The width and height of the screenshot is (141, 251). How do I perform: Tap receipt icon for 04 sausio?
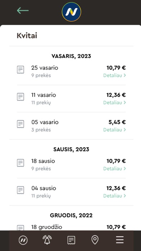21,190
